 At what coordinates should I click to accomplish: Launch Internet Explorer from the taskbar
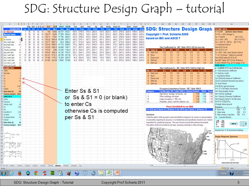(12, 173)
